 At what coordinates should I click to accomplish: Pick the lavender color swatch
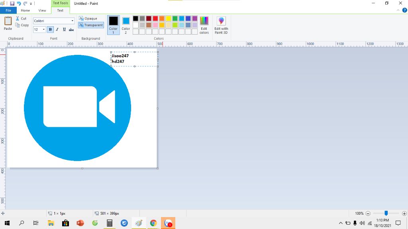click(194, 25)
